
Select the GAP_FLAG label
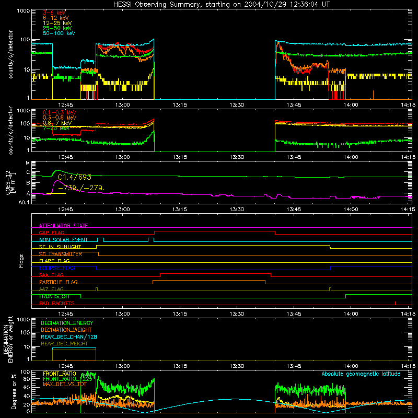click(51, 233)
